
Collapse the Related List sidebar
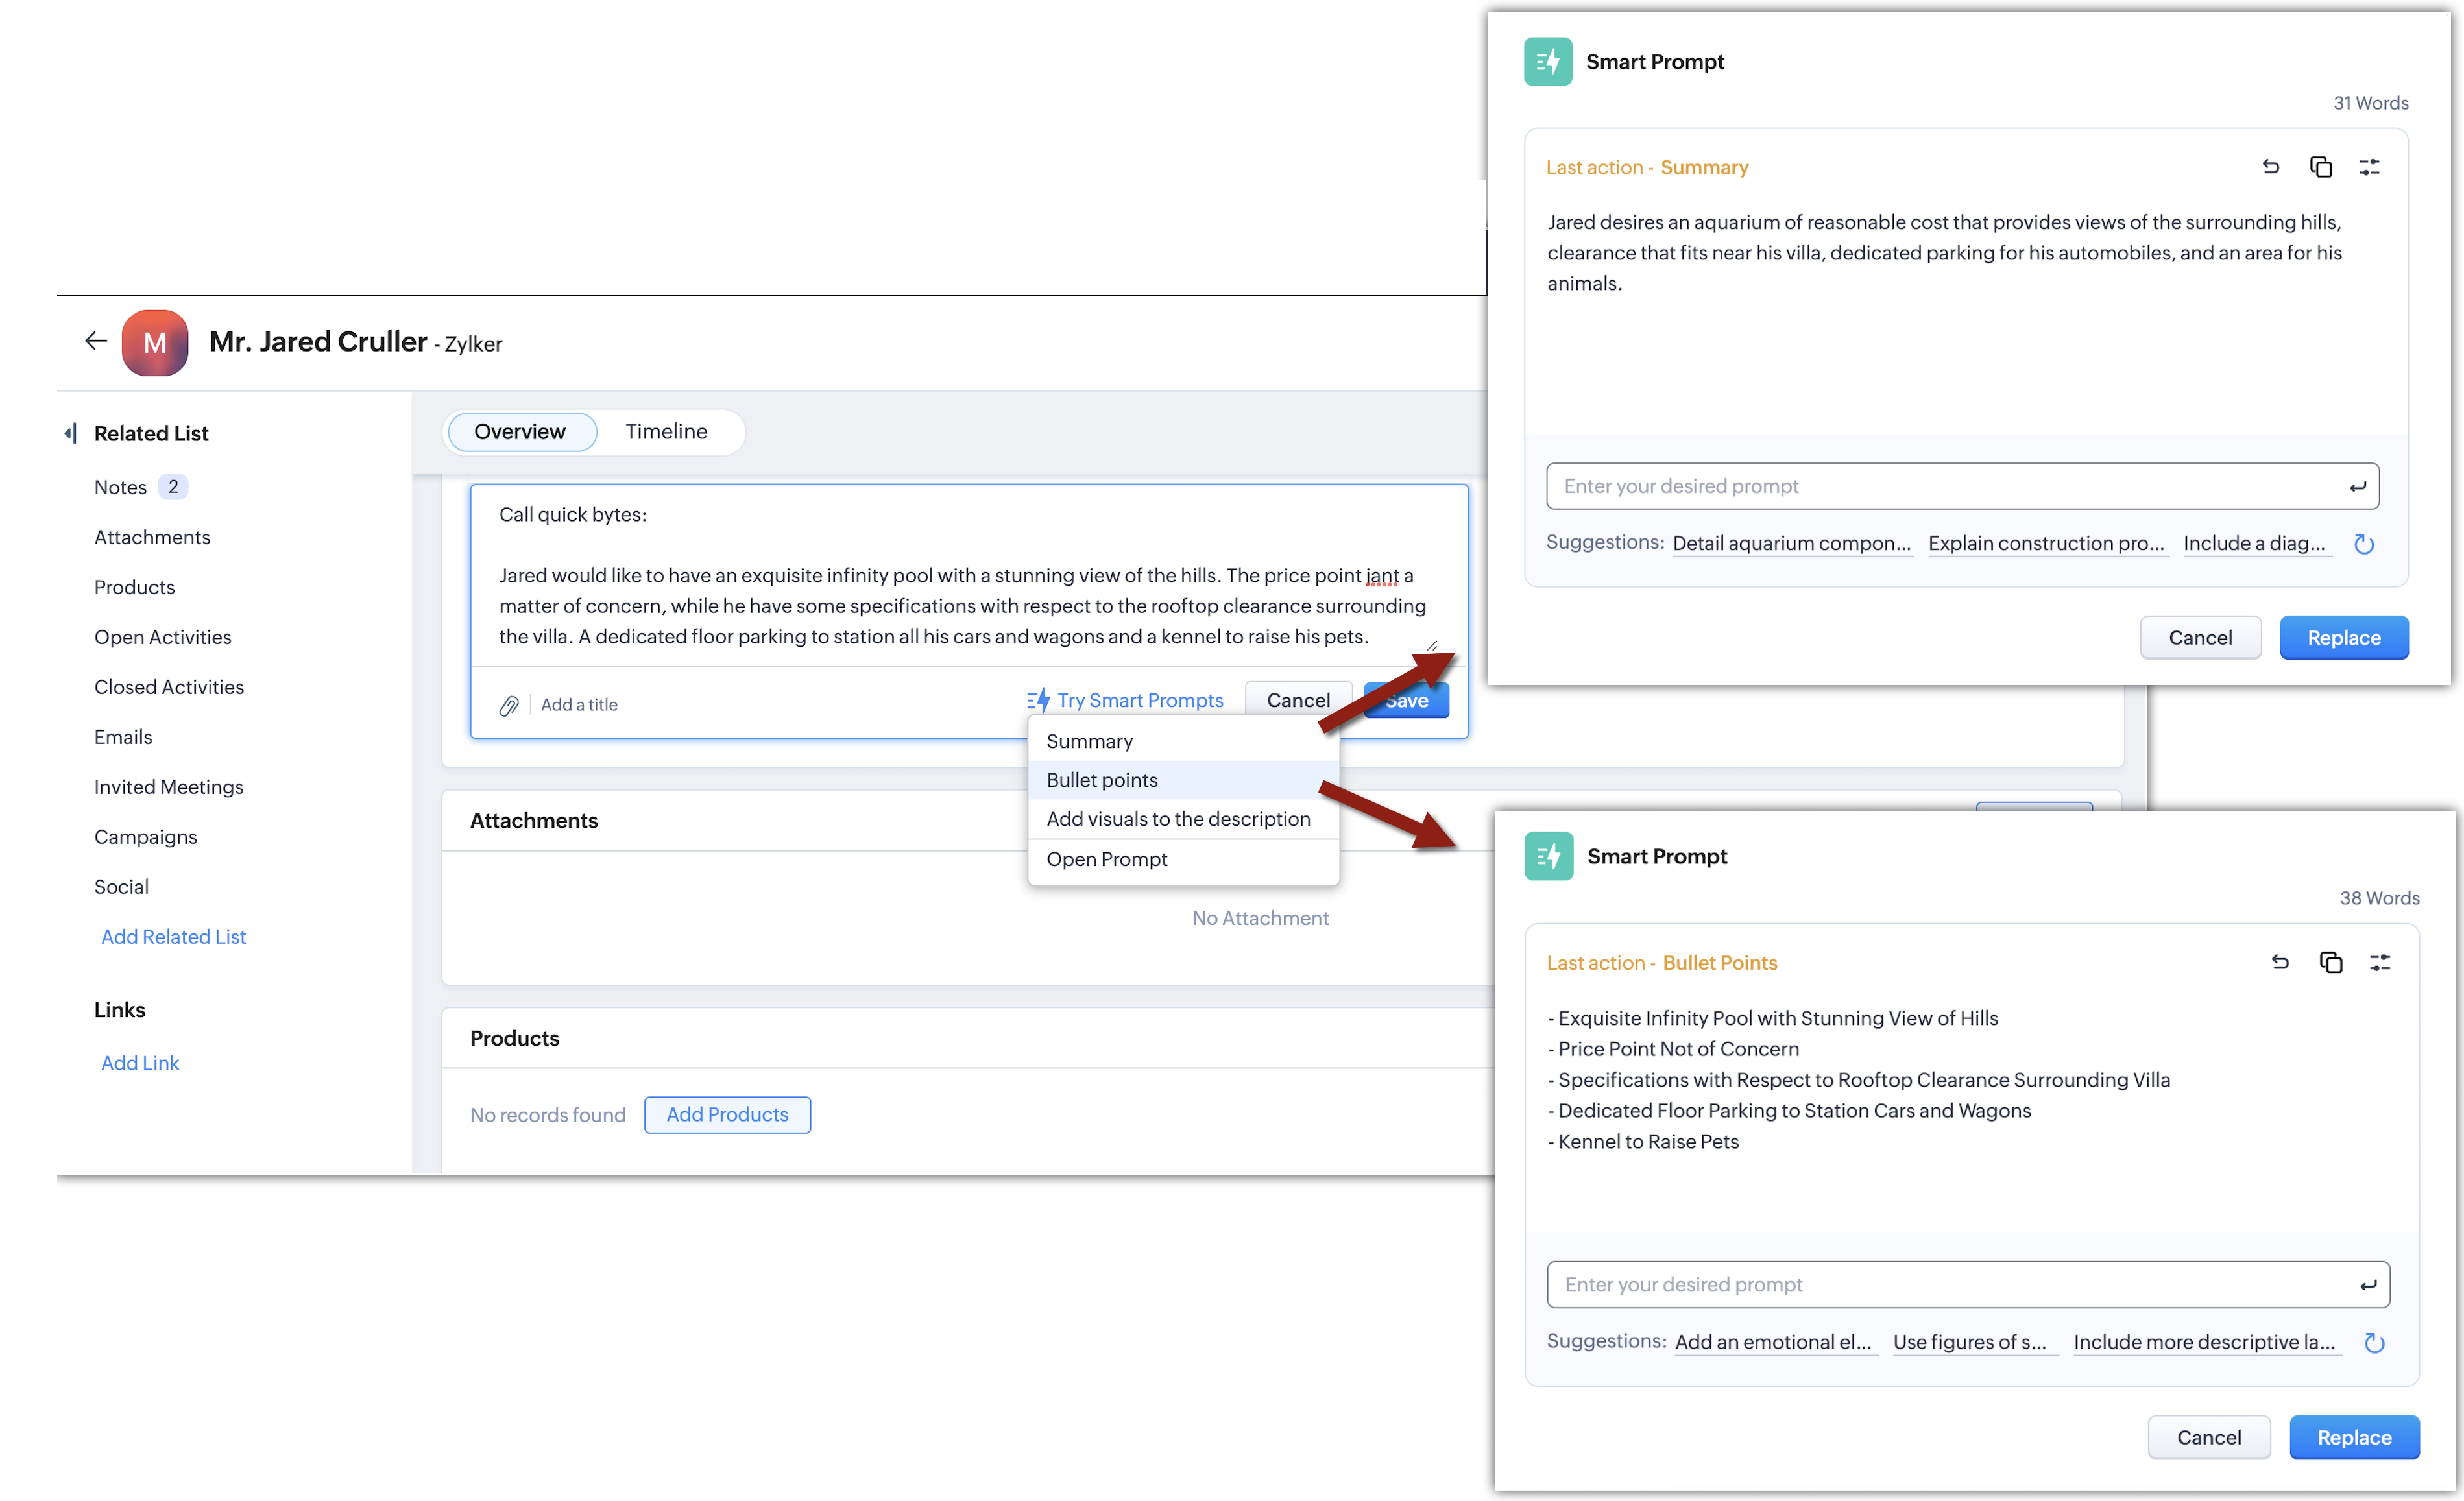coord(70,433)
